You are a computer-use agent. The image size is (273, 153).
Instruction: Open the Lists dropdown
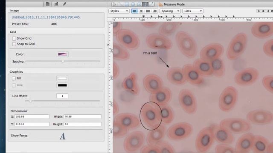tap(193, 11)
